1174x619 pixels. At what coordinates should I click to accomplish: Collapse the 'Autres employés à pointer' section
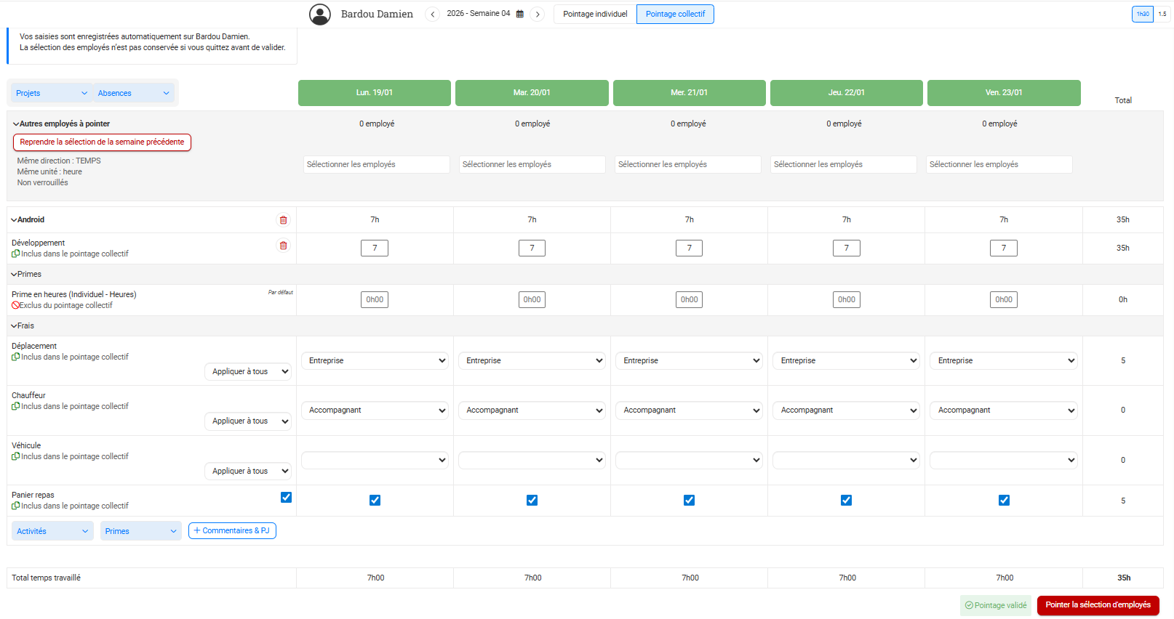pos(16,124)
